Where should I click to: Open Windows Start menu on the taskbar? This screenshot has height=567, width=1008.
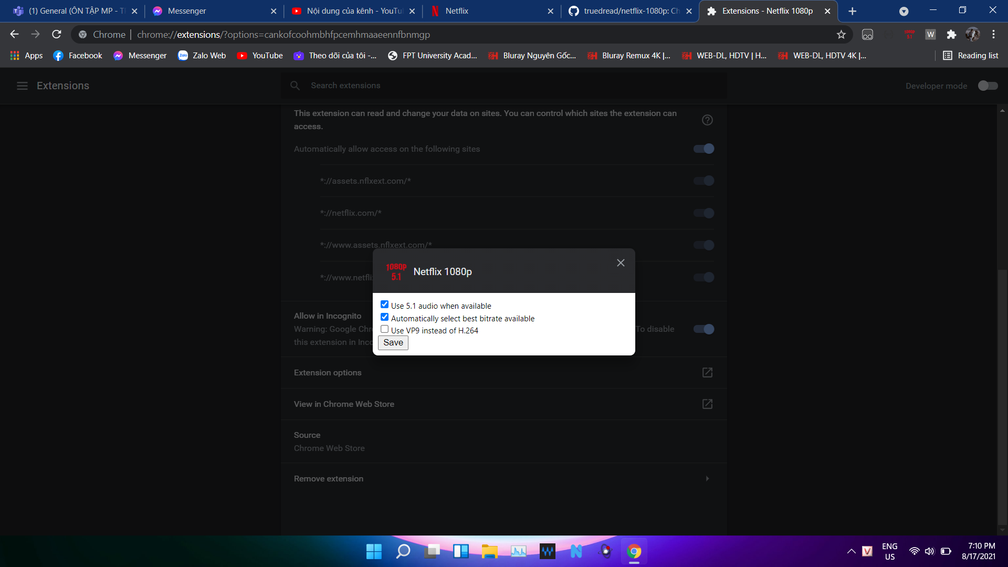(x=374, y=551)
